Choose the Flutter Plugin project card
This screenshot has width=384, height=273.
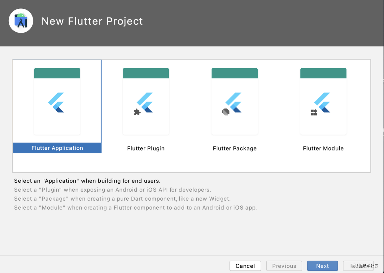point(146,101)
